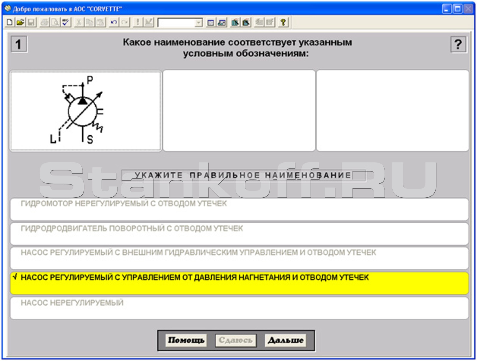Click the highlighted yellow correct answer

click(239, 283)
